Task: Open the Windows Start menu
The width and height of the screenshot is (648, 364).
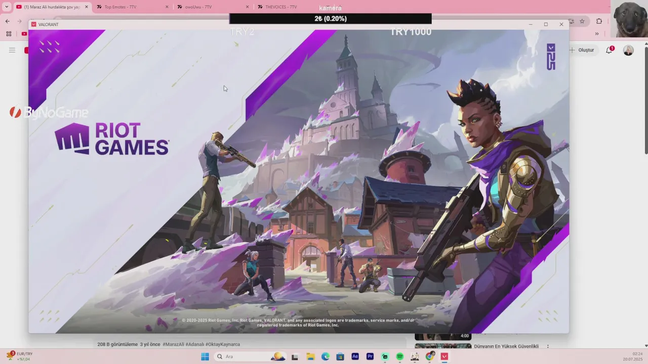Action: 205,356
